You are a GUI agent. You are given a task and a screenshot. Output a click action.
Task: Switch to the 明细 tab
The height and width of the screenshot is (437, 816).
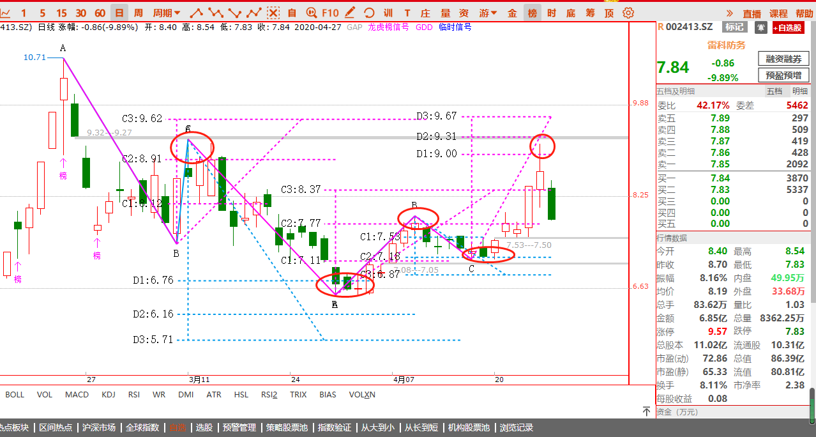coord(800,92)
